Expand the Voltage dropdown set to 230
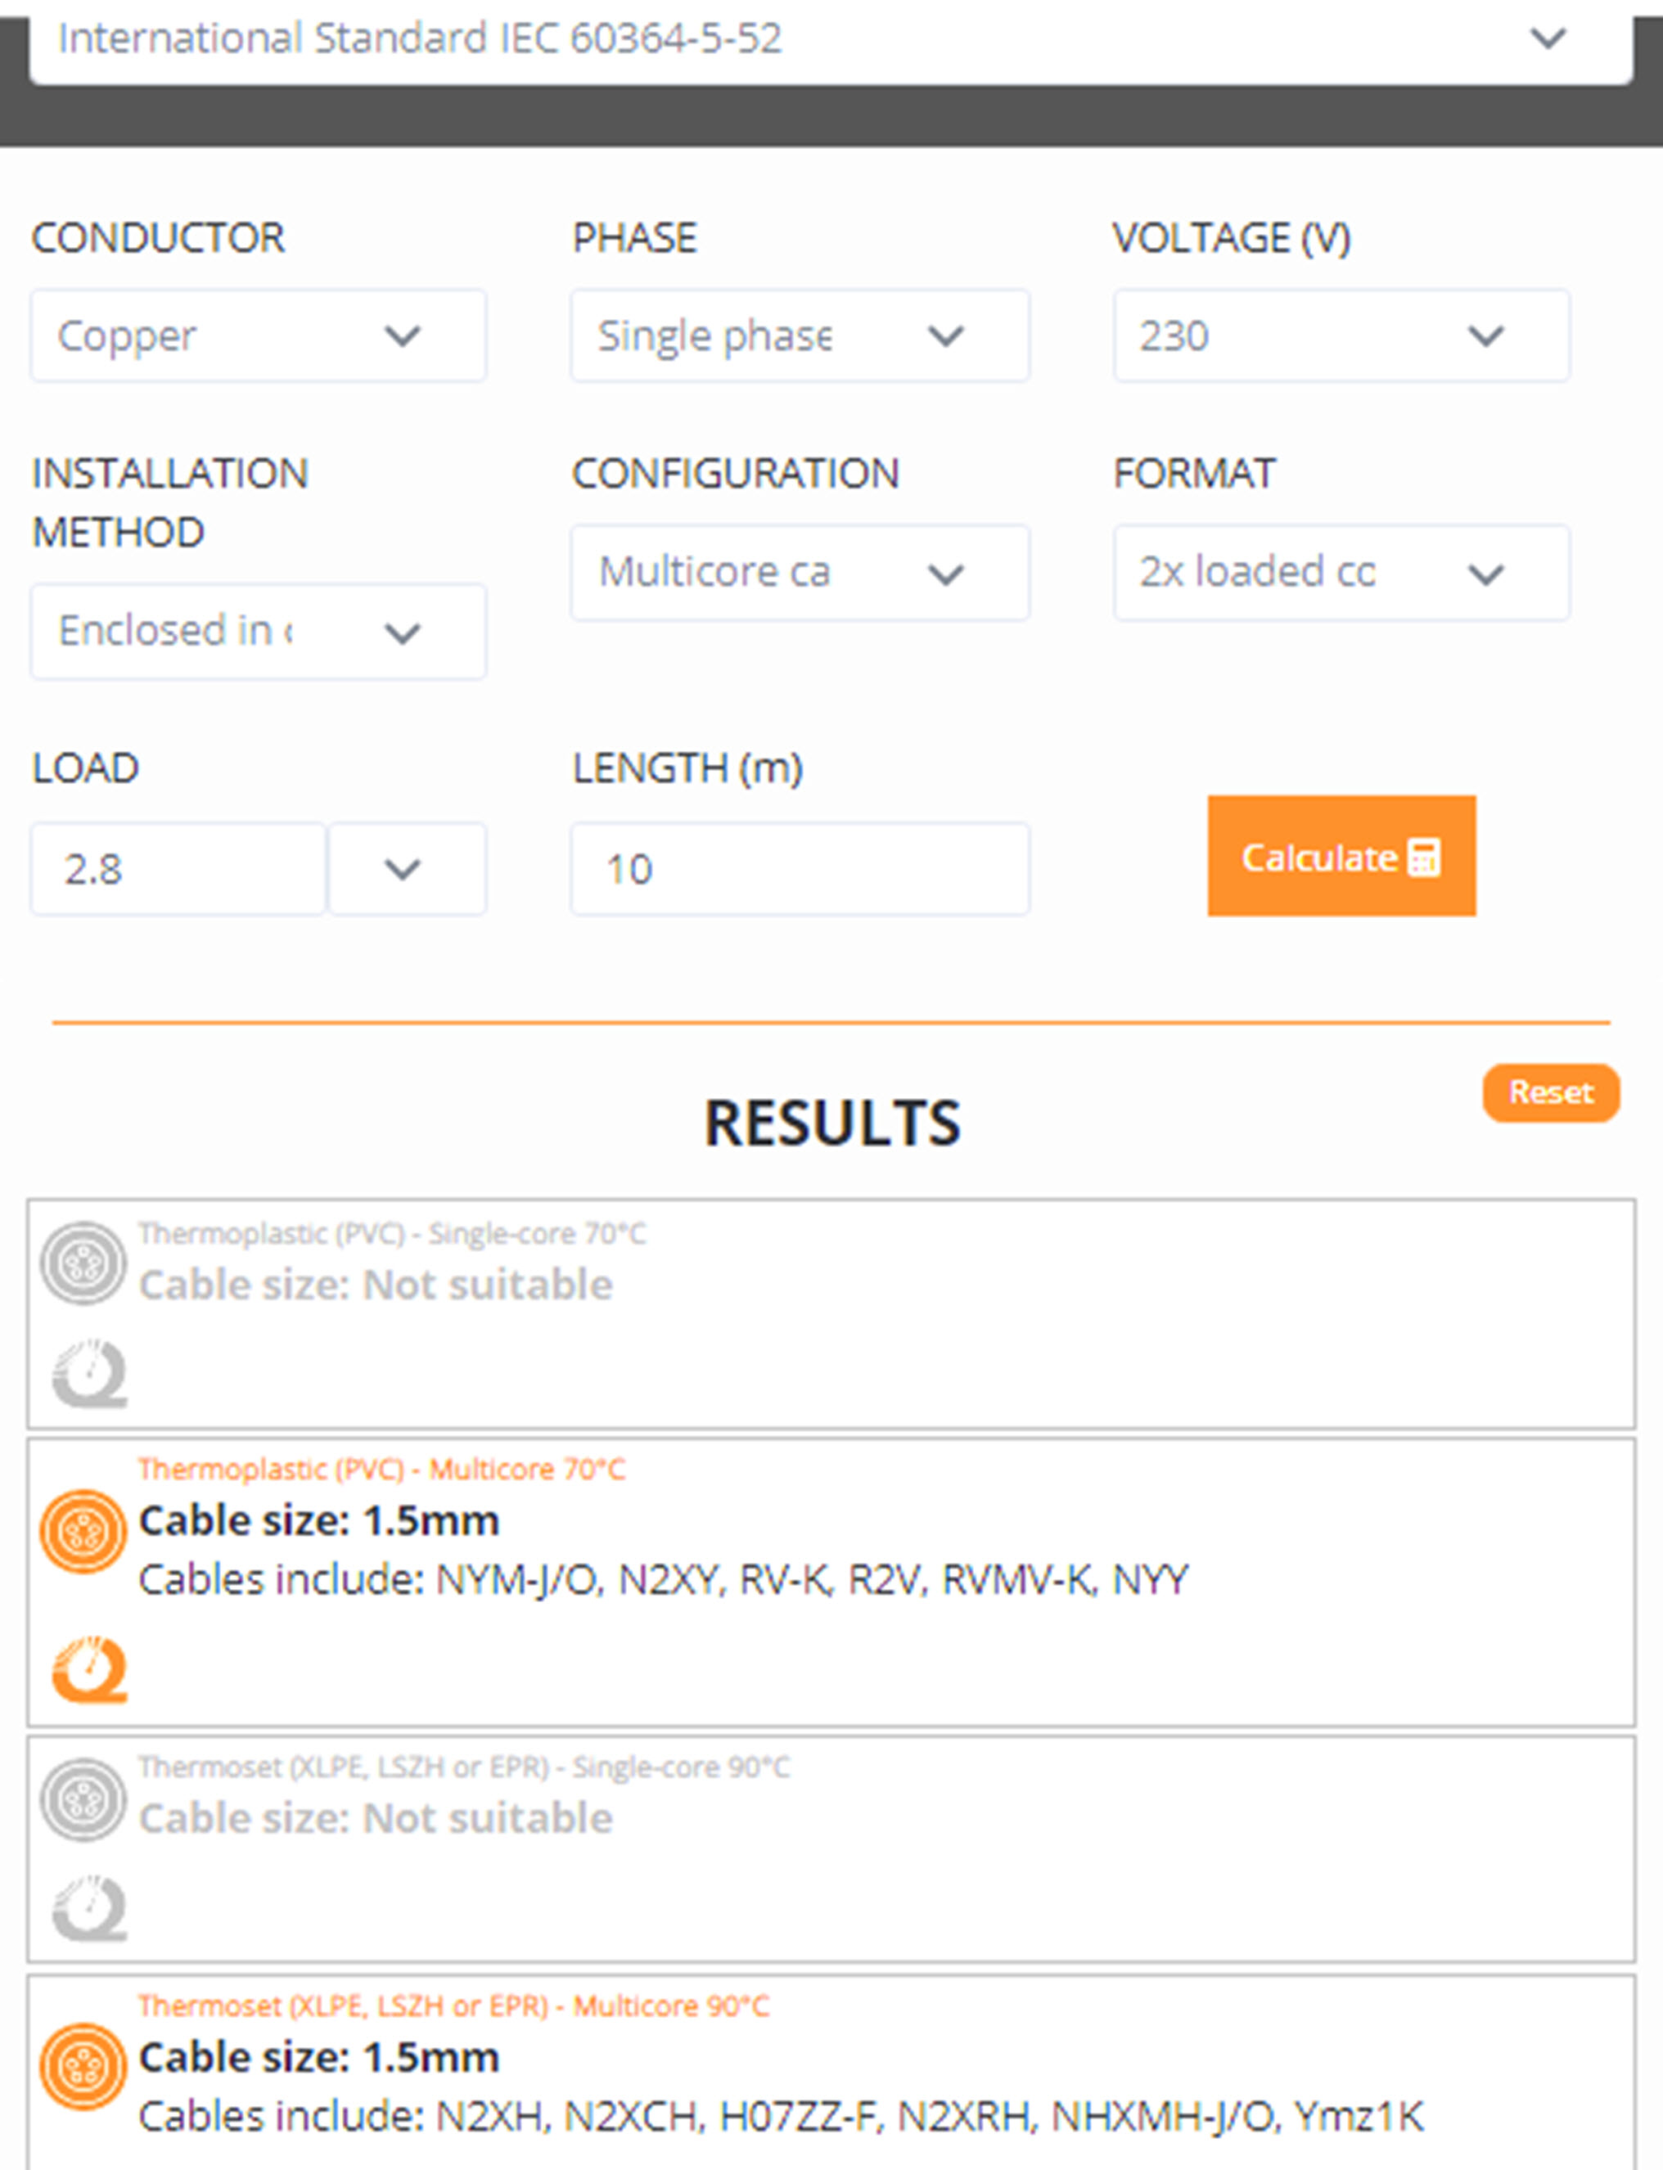Screen dimensions: 1663x2170 (1341, 336)
